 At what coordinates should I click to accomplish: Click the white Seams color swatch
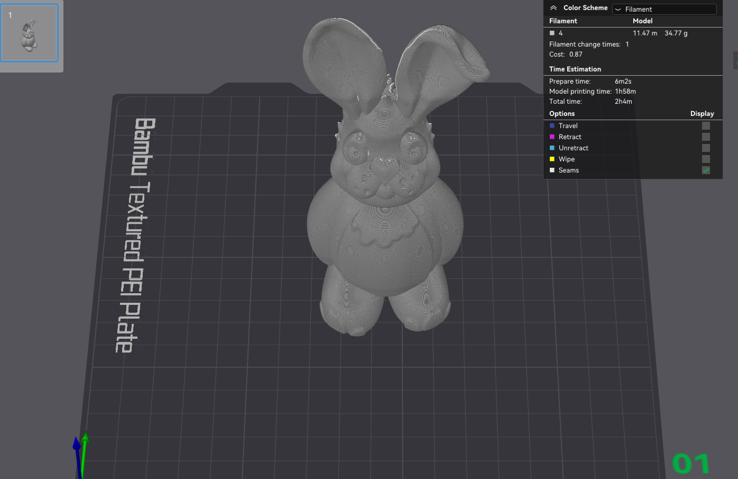point(552,170)
